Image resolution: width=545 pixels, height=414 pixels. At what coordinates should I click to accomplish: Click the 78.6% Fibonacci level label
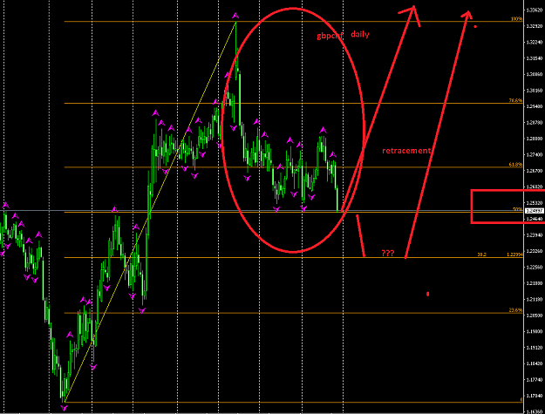516,101
